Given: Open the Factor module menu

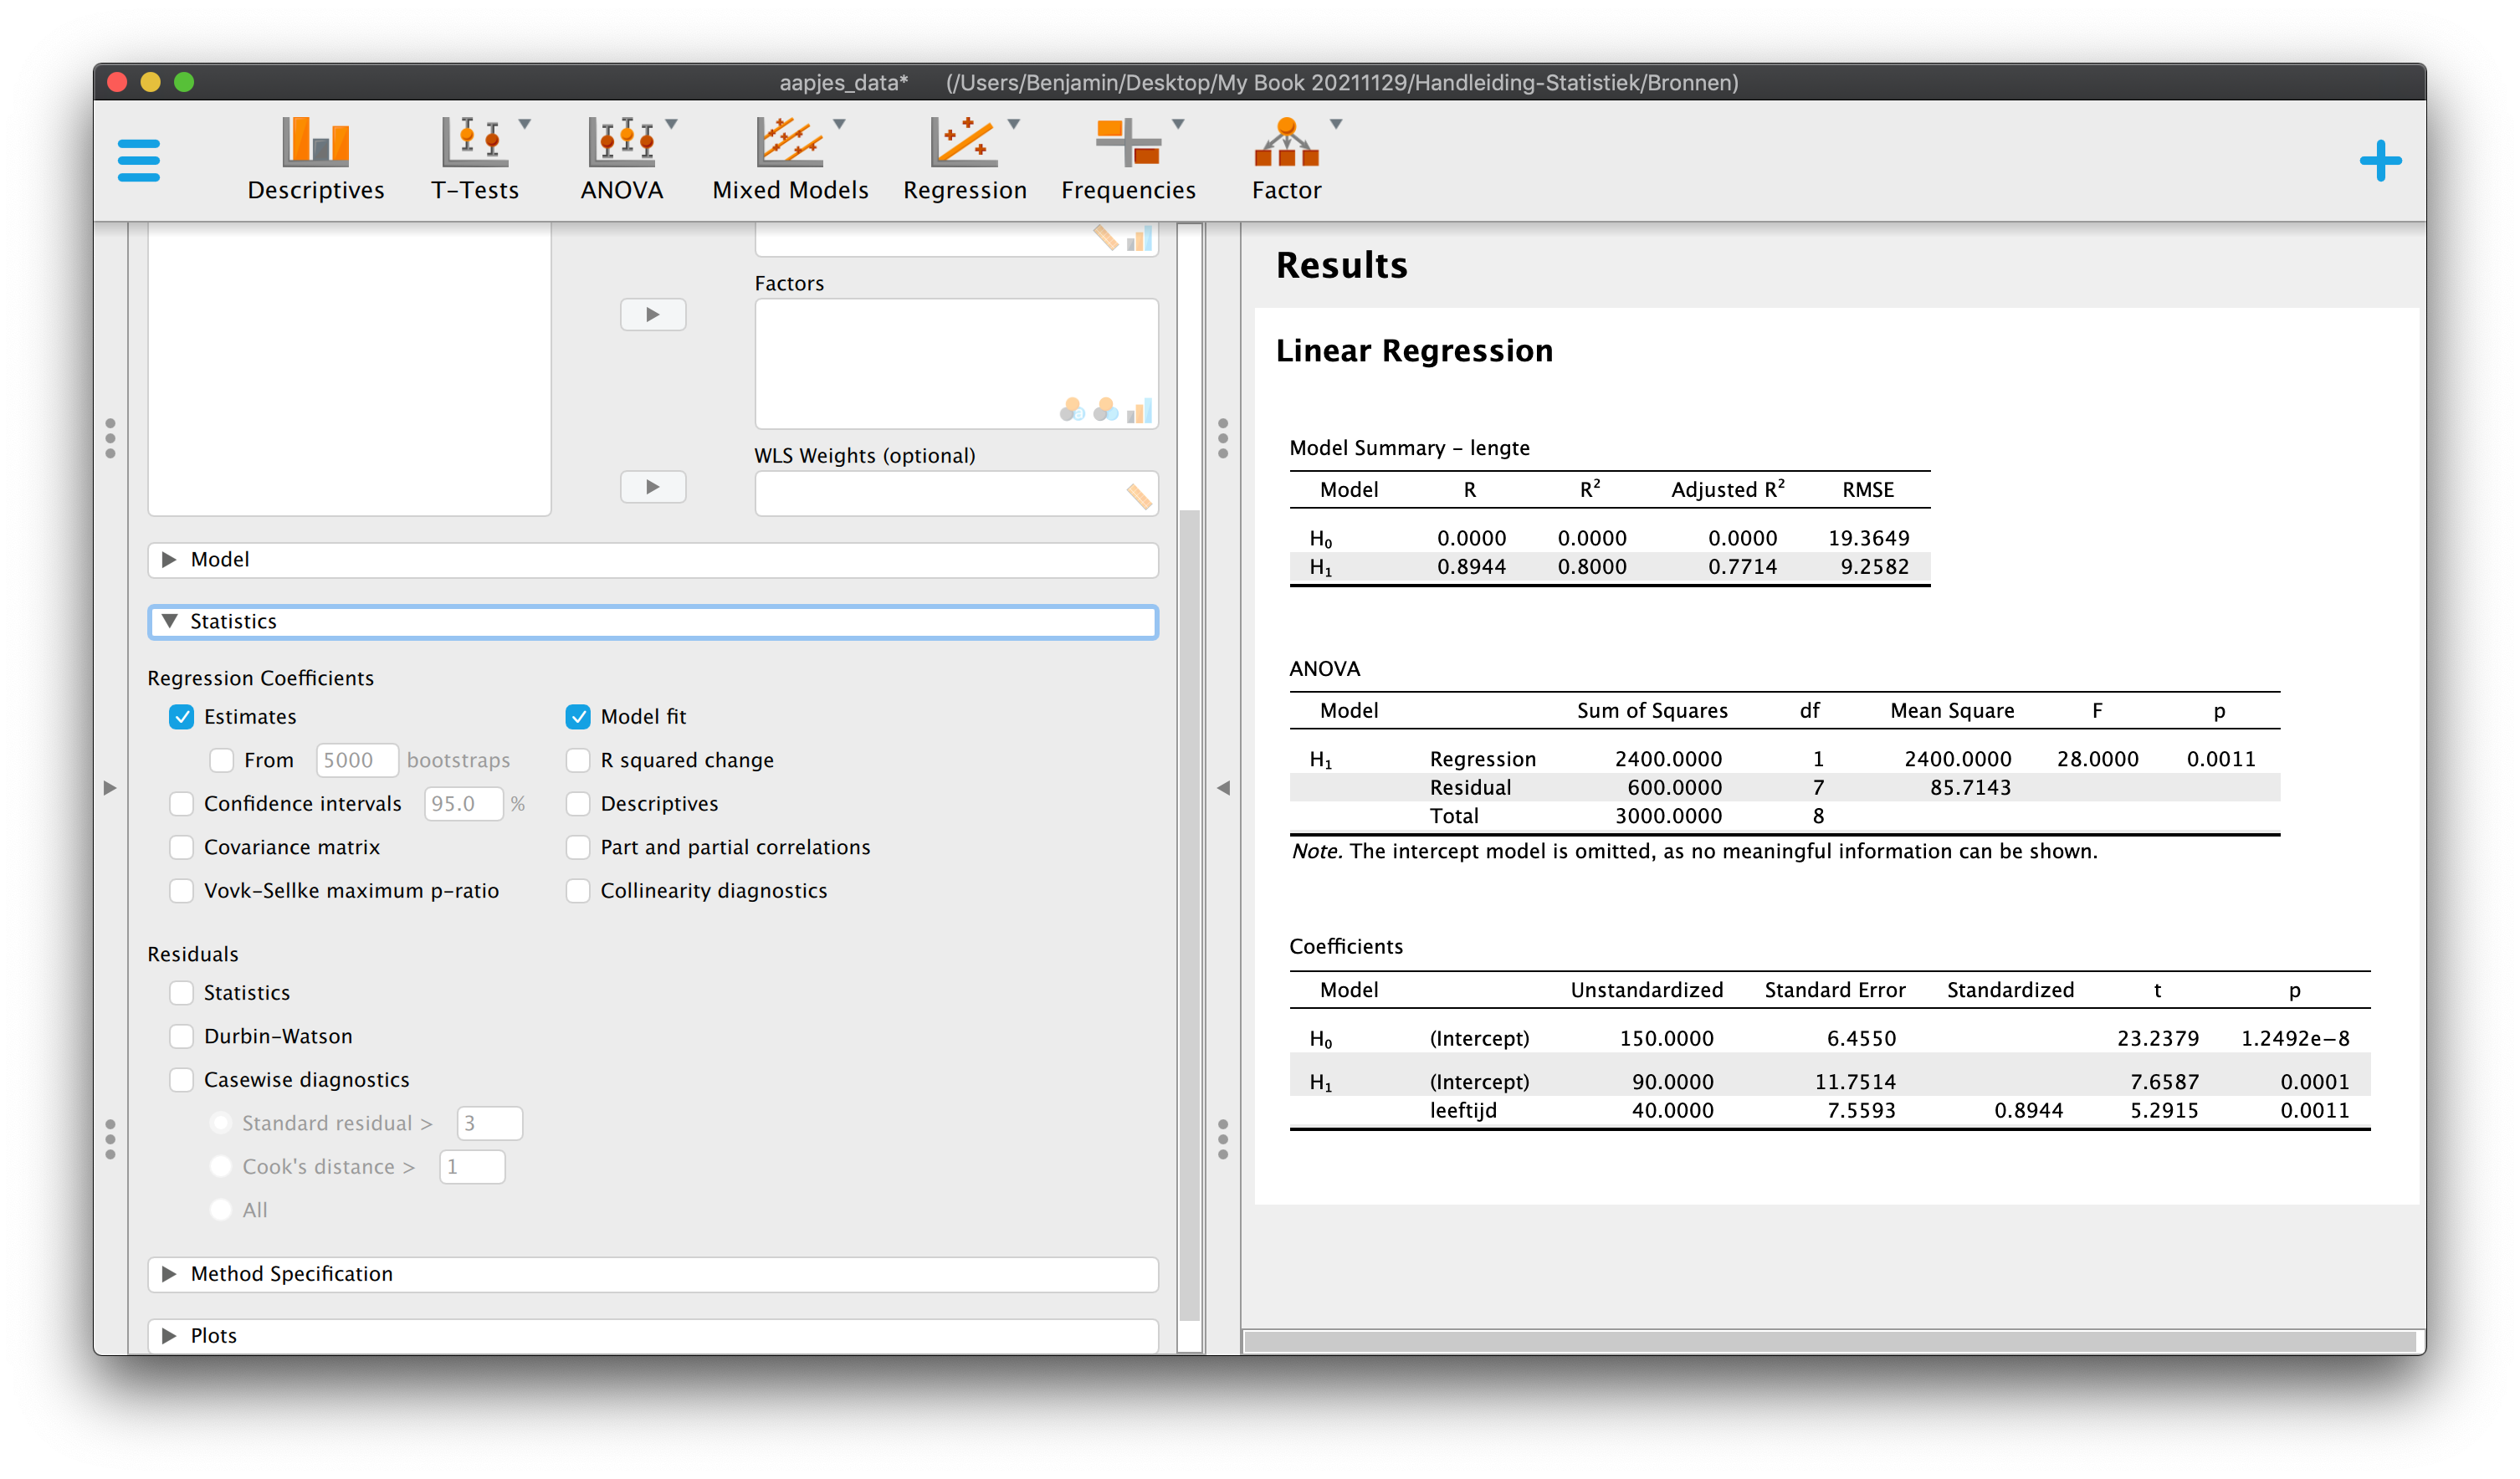Looking at the screenshot, I should pyautogui.click(x=1287, y=160).
